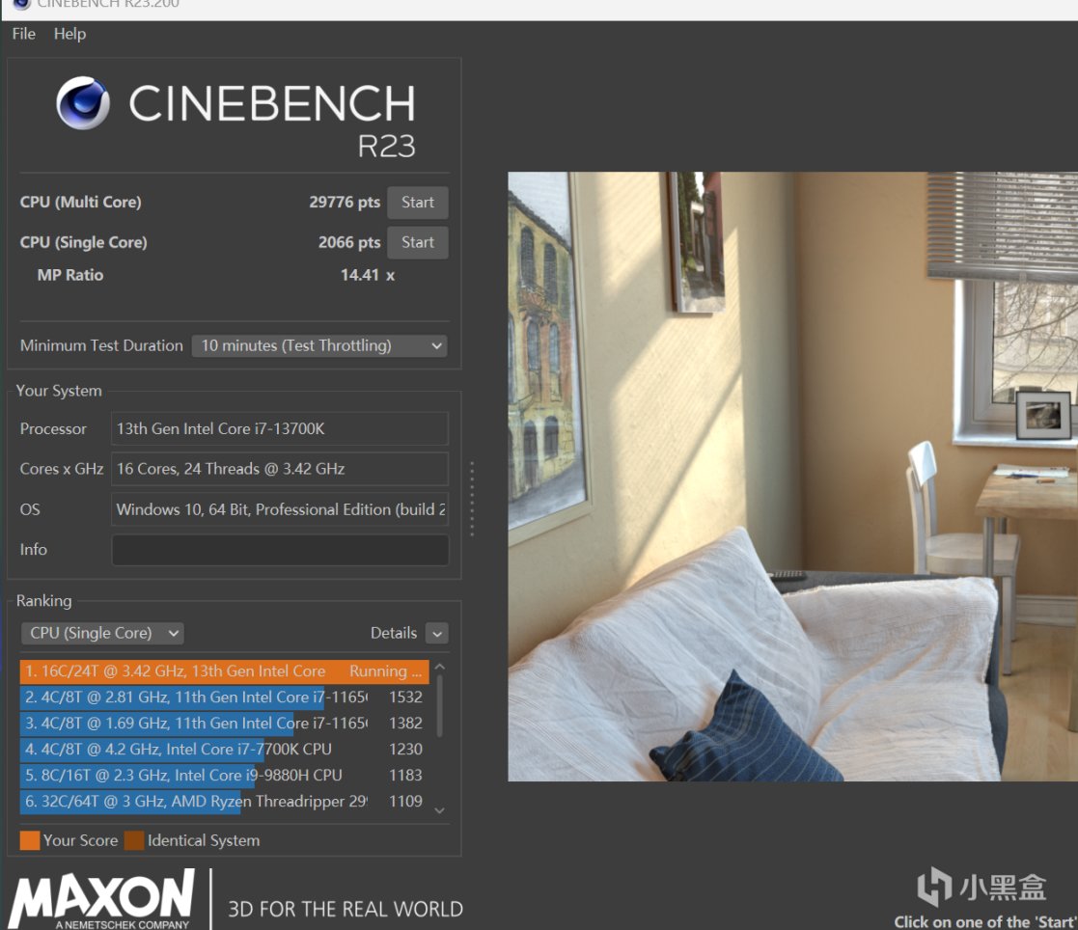Select ranking row 2 with score 1532

click(224, 697)
